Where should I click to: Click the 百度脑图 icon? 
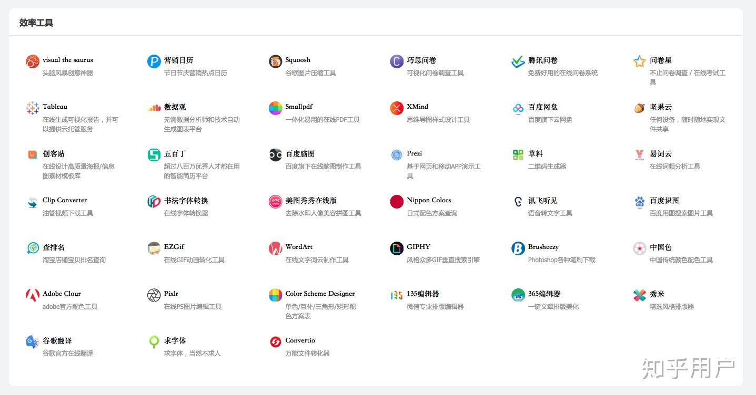[275, 155]
